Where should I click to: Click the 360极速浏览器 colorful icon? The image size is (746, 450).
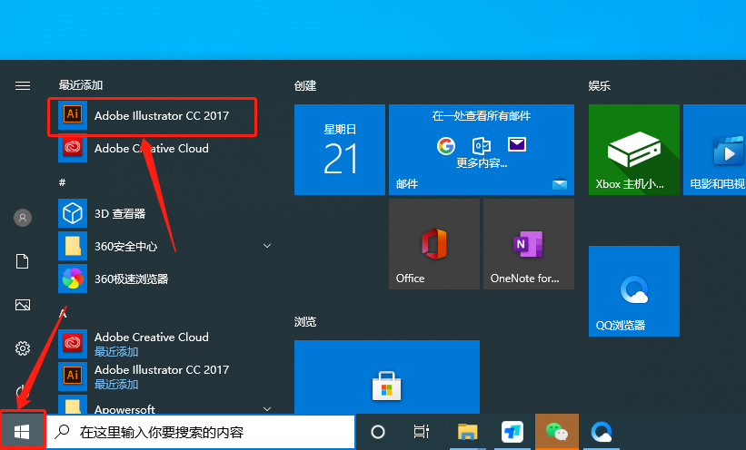click(x=73, y=279)
